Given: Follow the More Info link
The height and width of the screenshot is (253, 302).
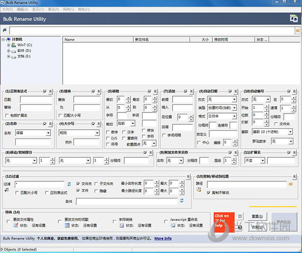Looking at the screenshot, I should (x=163, y=238).
